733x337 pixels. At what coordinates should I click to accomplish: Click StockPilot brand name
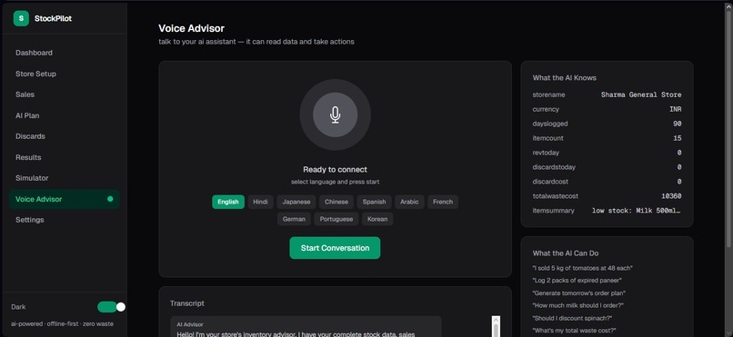pos(54,19)
